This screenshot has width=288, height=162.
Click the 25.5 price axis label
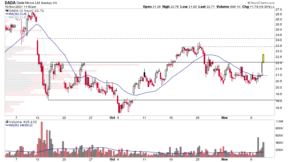pyautogui.click(x=279, y=24)
